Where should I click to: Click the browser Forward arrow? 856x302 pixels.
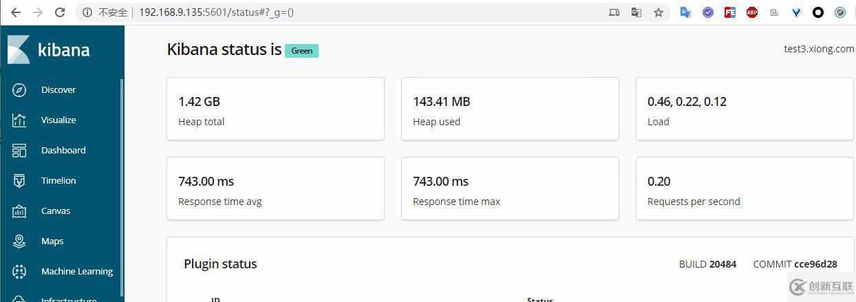point(38,12)
